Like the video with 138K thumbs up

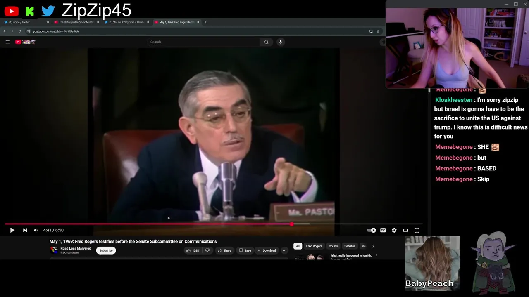tap(193, 250)
